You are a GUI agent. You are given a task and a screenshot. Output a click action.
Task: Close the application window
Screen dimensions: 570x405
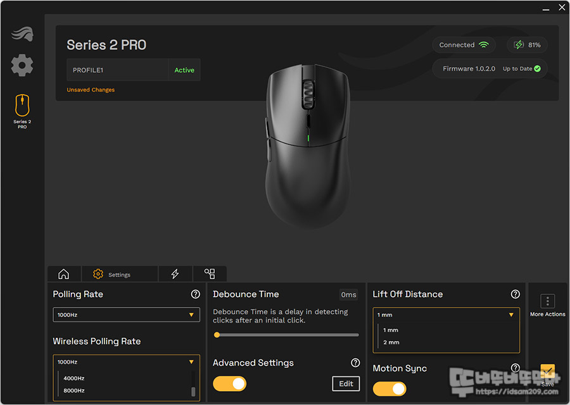pos(562,7)
